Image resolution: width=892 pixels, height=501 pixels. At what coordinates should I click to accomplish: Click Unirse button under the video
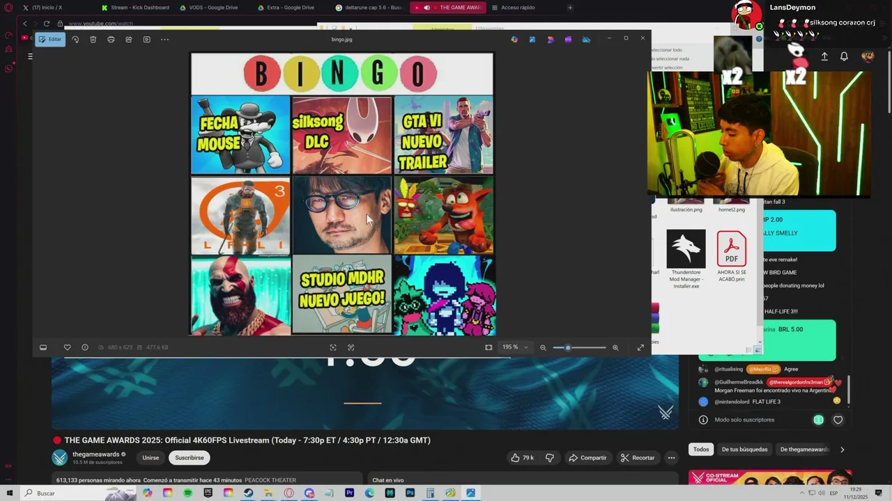coord(151,458)
